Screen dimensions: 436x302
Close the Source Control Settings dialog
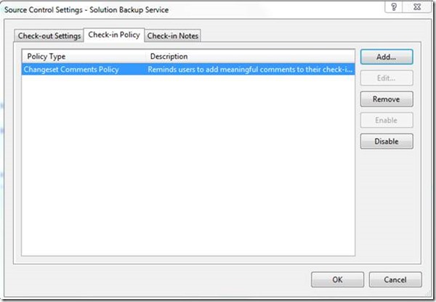[x=417, y=7]
